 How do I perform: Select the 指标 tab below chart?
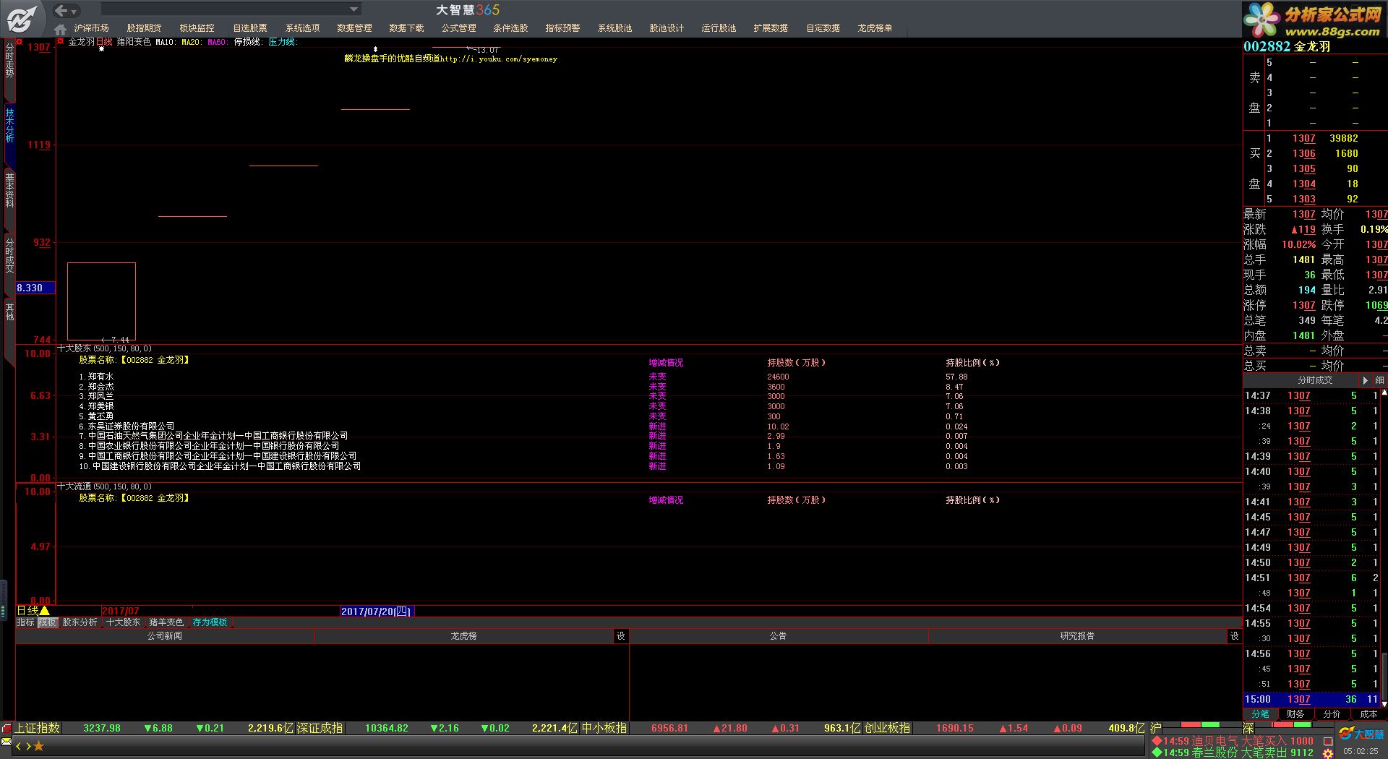25,622
